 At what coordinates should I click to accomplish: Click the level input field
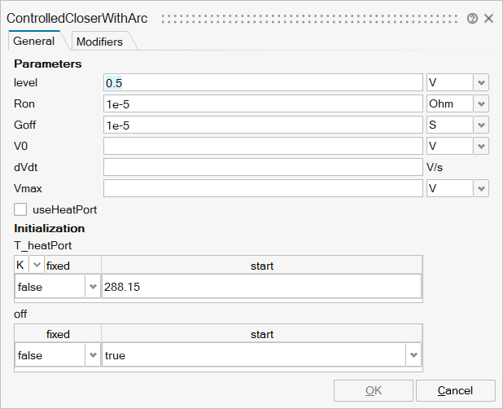coord(263,82)
